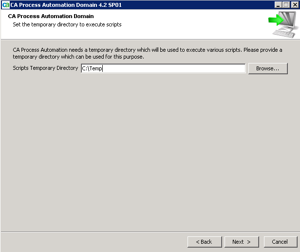This screenshot has height=252, width=300.
Task: Maximize the installer window
Action: point(286,5)
